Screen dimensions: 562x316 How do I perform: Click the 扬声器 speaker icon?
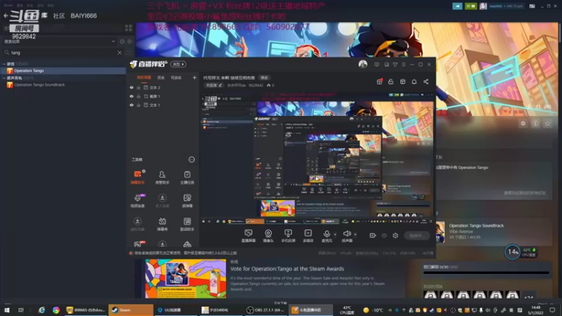(346, 234)
